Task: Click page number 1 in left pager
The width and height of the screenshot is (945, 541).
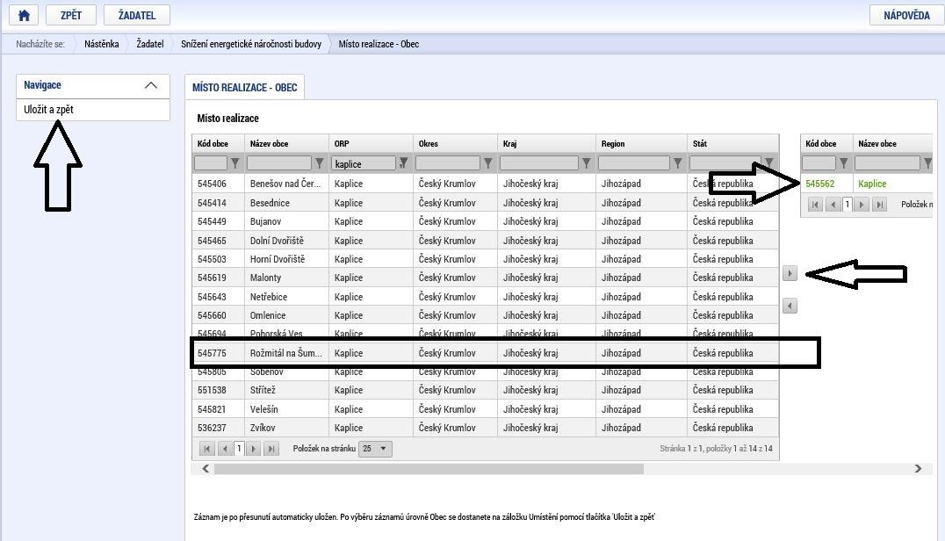Action: pos(239,449)
